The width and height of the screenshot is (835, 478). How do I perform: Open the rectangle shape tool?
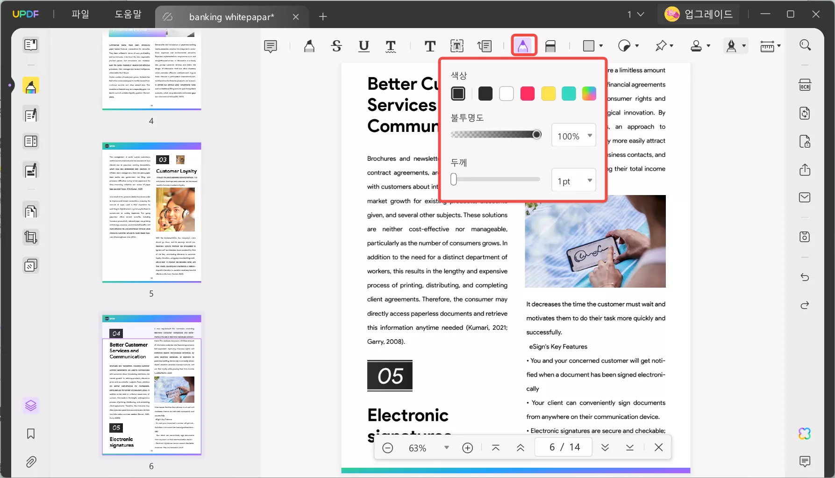(589, 46)
